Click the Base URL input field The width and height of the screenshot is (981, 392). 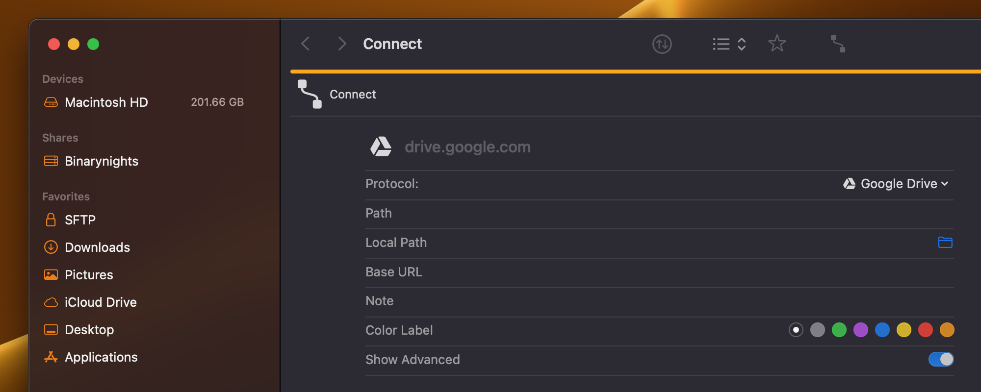tap(638, 272)
